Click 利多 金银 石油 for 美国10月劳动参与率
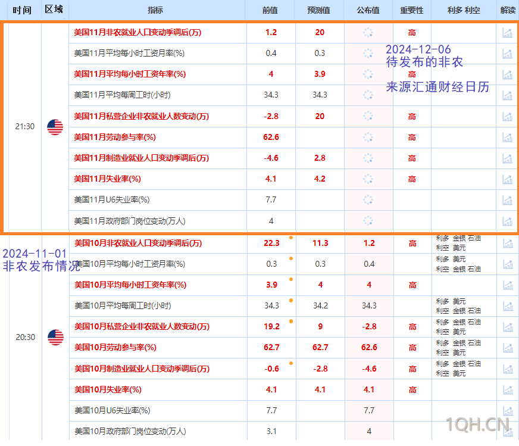This screenshot has height=446, width=519. pyautogui.click(x=458, y=343)
